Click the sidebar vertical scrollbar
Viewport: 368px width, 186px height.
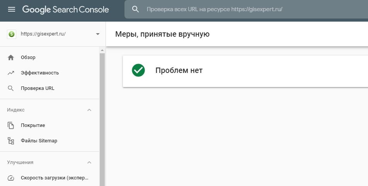(102, 116)
